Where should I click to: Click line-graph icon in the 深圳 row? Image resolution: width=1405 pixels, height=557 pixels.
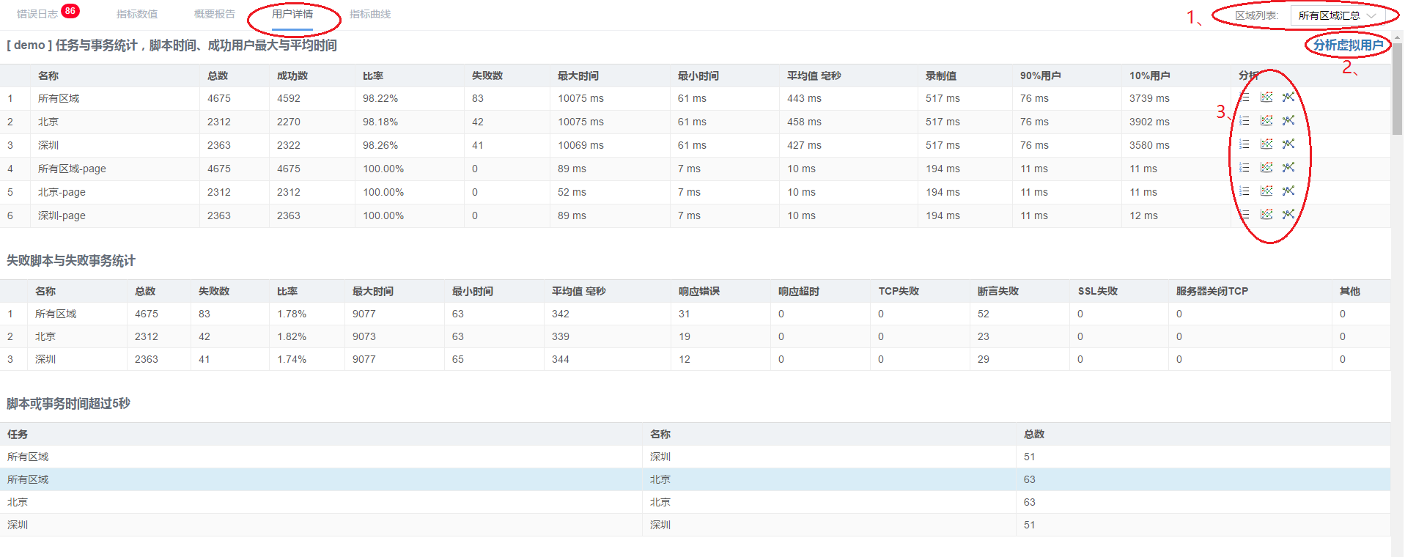pos(1288,144)
